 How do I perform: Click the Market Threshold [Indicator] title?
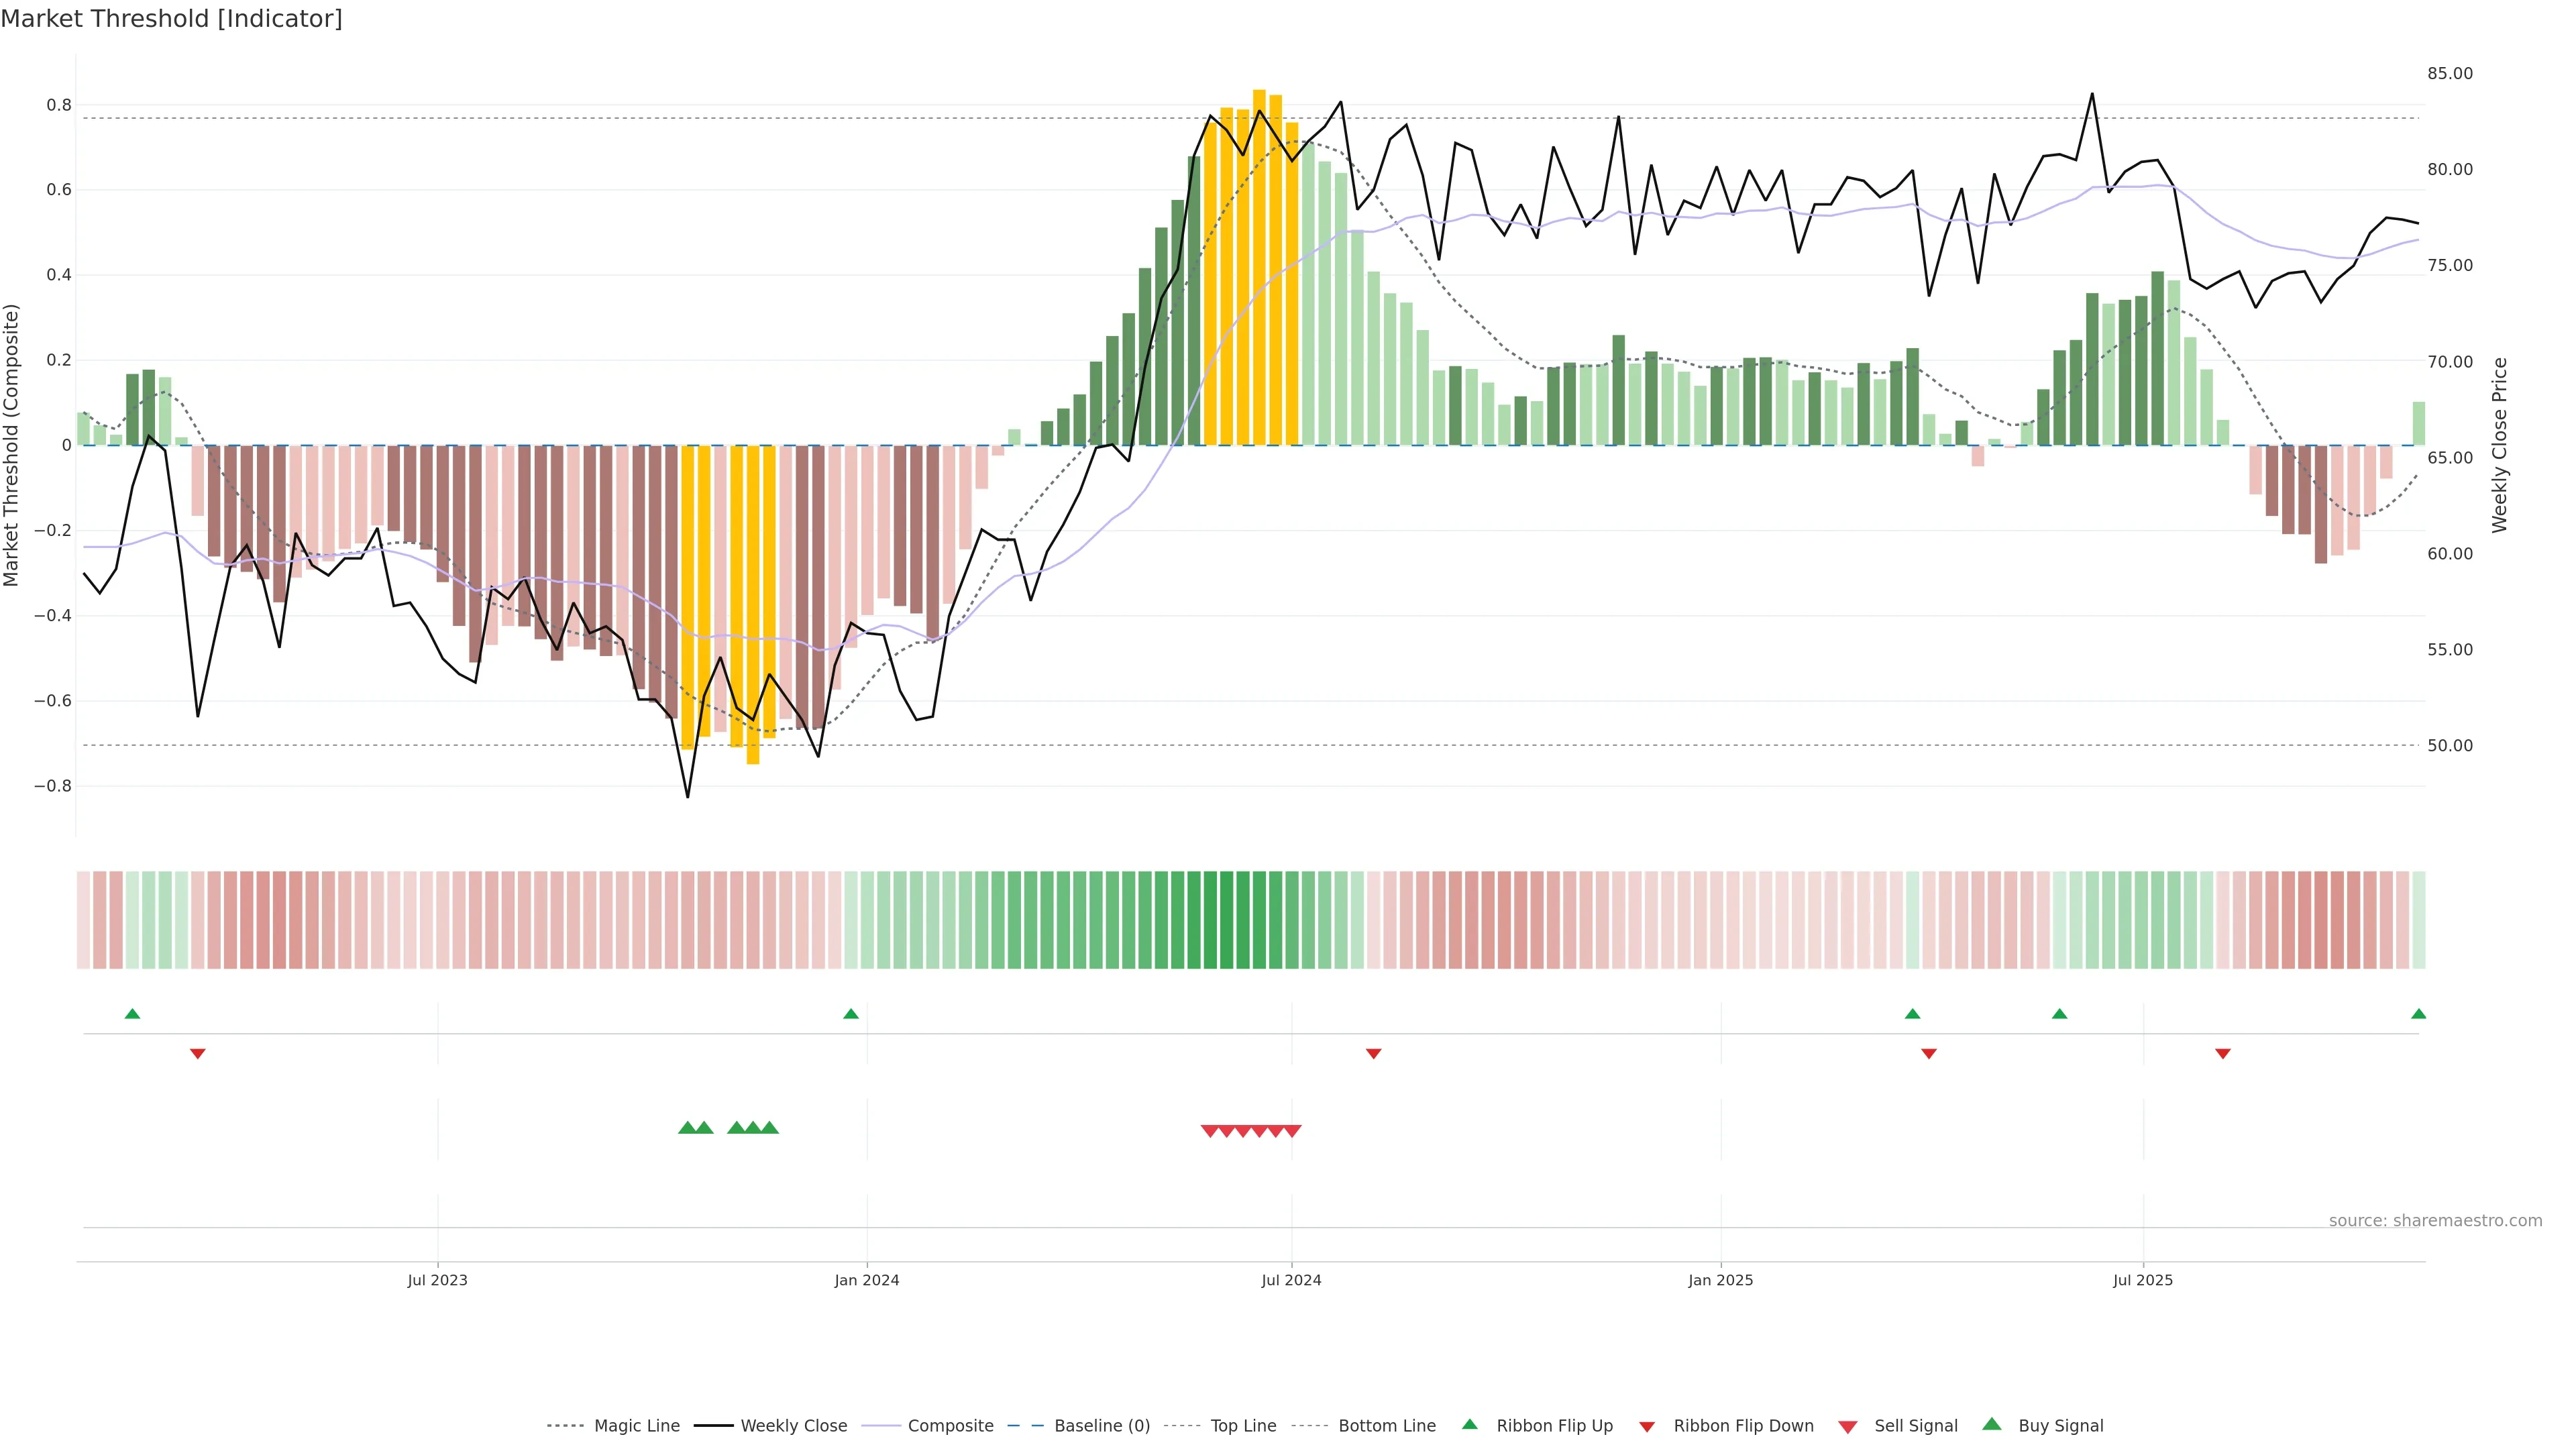[x=171, y=19]
